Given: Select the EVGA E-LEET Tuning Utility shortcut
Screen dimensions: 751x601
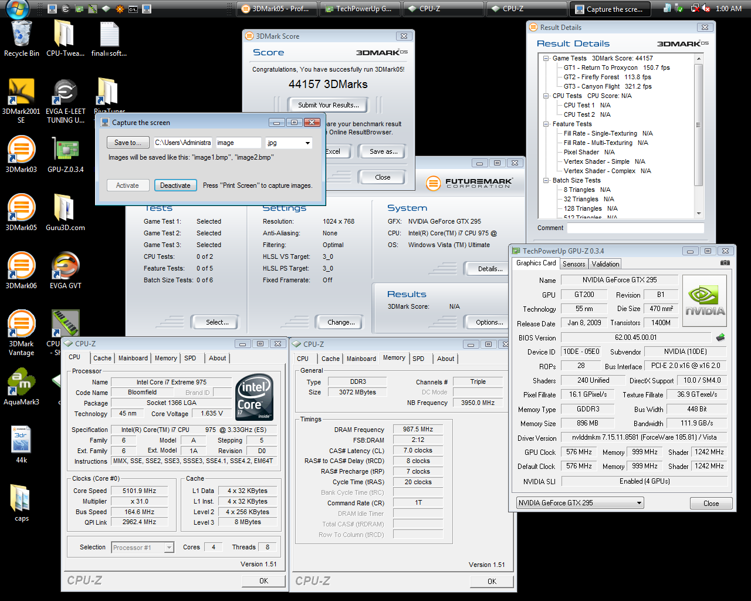Looking at the screenshot, I should (66, 101).
